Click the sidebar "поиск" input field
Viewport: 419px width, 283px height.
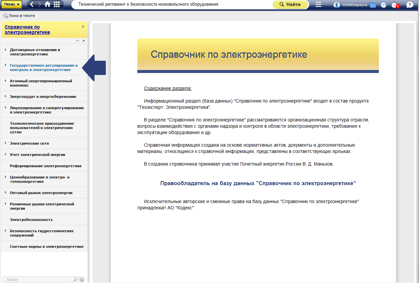38,279
